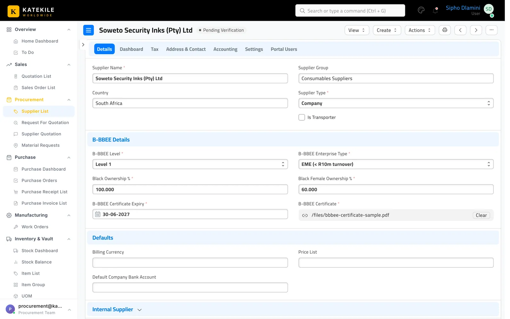This screenshot has height=319, width=510.
Task: Open Quotation List in sidebar
Action: [36, 76]
